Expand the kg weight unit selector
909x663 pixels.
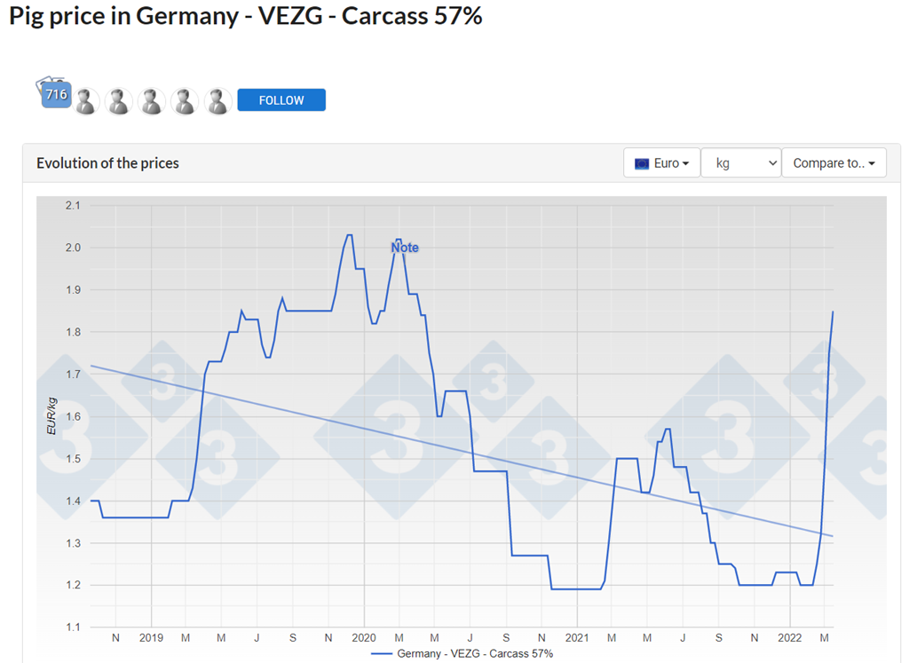coord(740,163)
